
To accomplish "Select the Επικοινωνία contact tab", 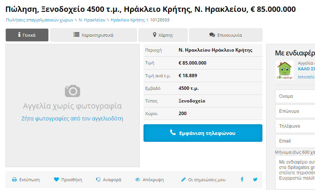I will pyautogui.click(x=226, y=35).
